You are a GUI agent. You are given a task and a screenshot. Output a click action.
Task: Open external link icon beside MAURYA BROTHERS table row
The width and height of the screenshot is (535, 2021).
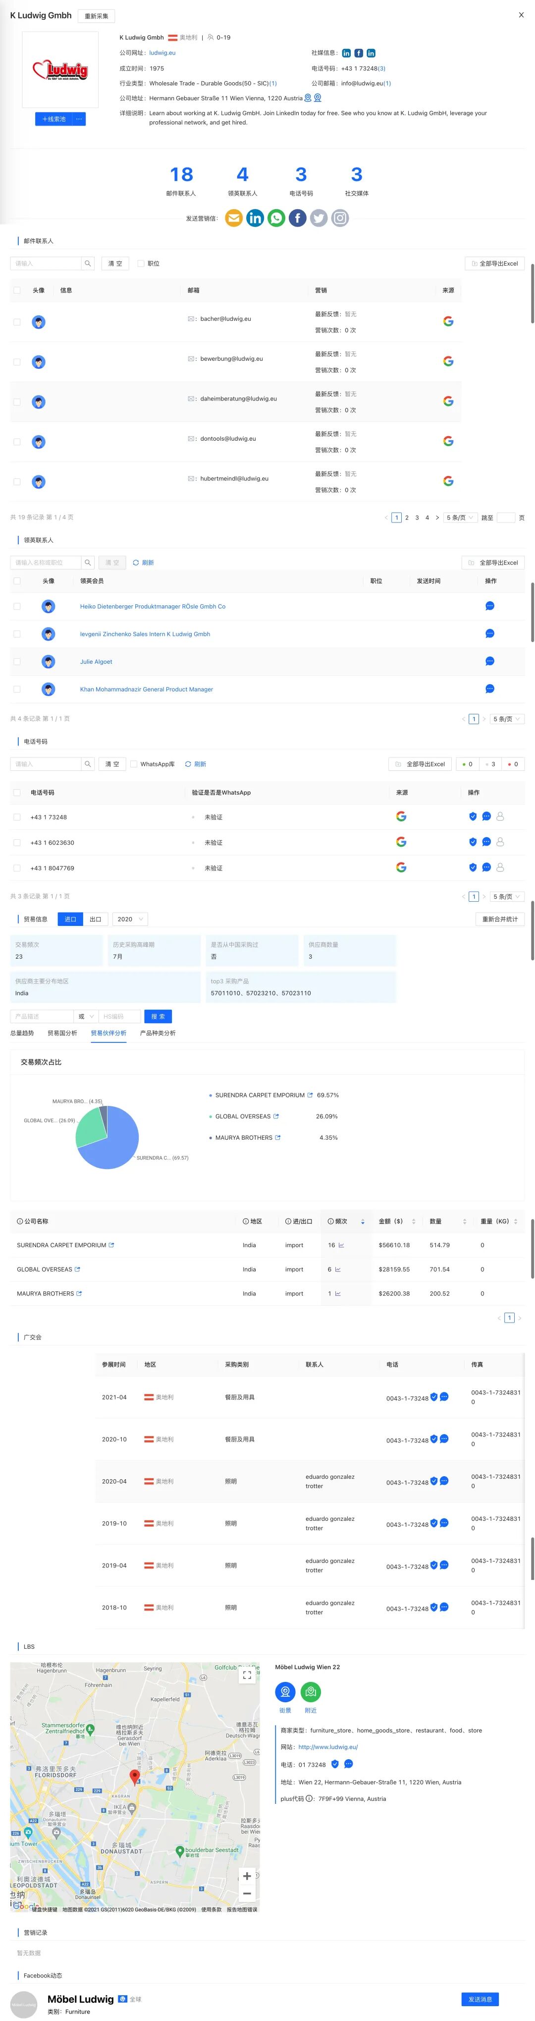tap(79, 1293)
